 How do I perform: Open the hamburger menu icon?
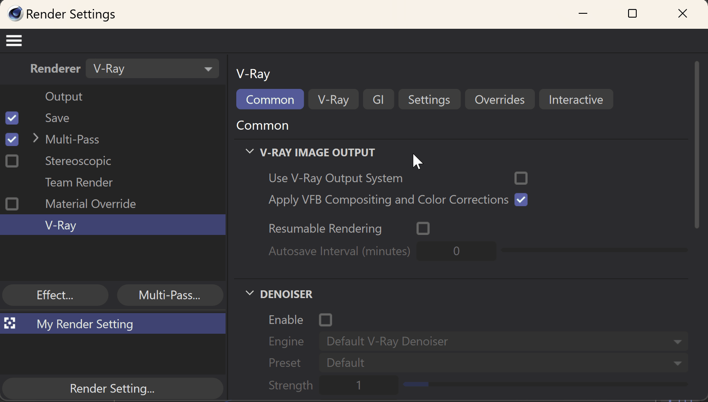14,41
